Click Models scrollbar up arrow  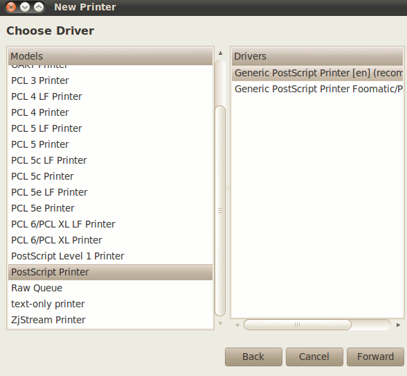(x=220, y=53)
